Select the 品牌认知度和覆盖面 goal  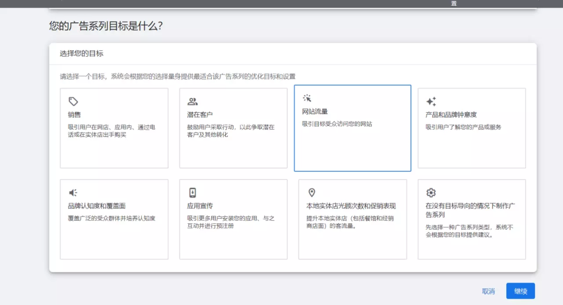tap(114, 219)
